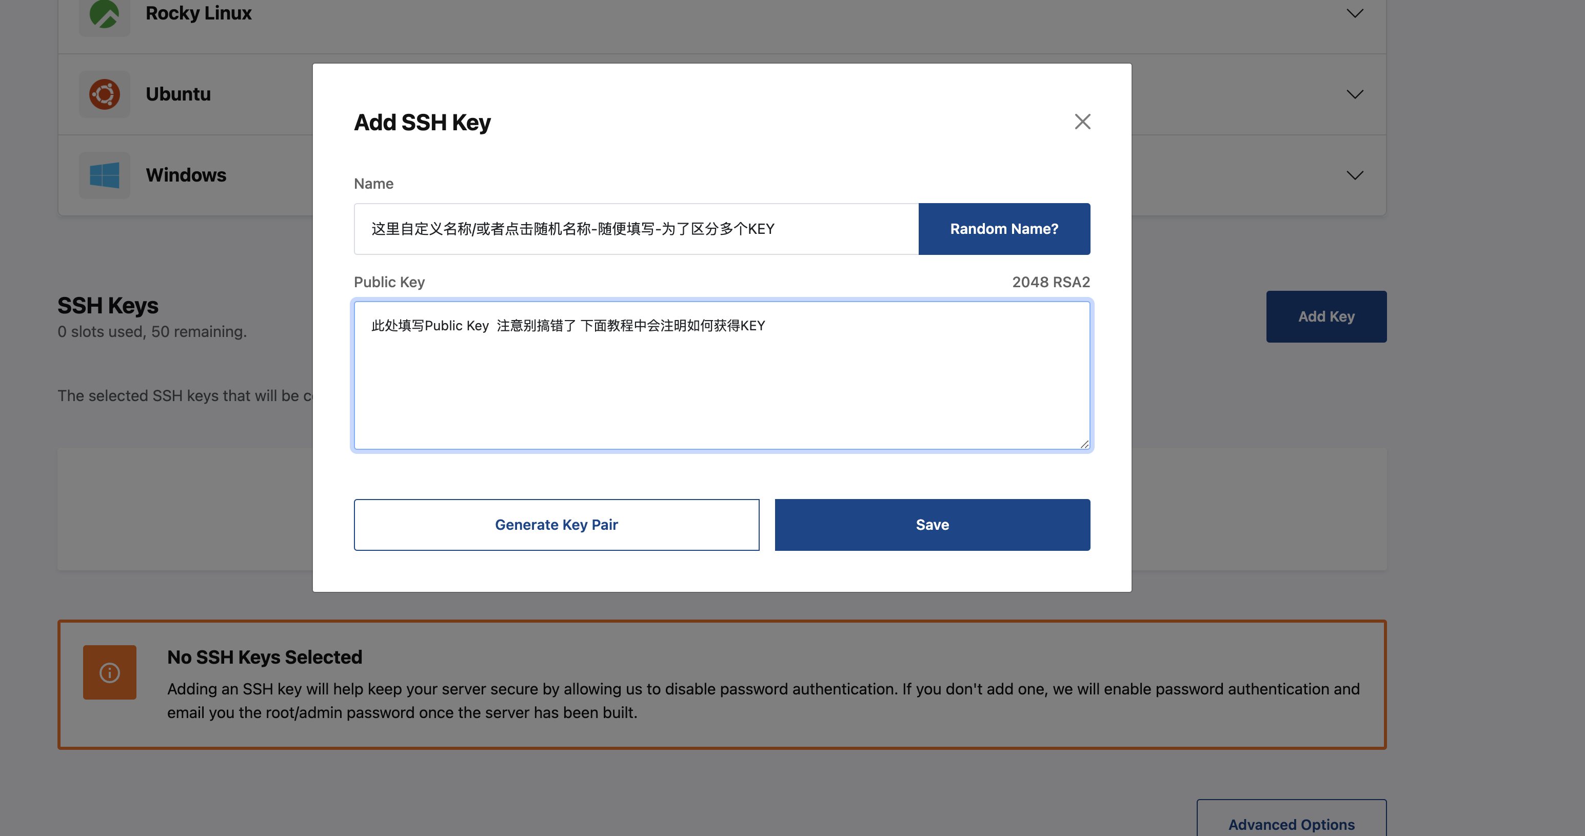1585x836 pixels.
Task: Click the Ubuntu logo icon
Action: pos(104,94)
